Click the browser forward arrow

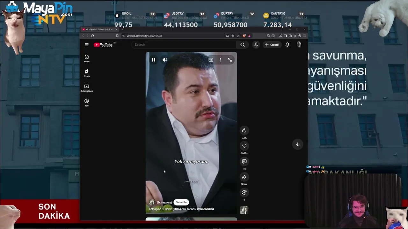pos(88,36)
